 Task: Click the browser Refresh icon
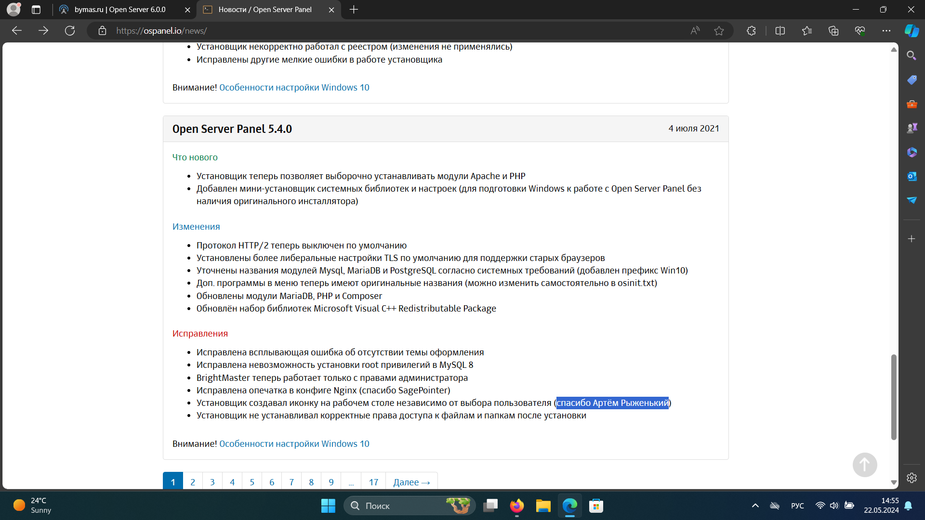click(70, 31)
